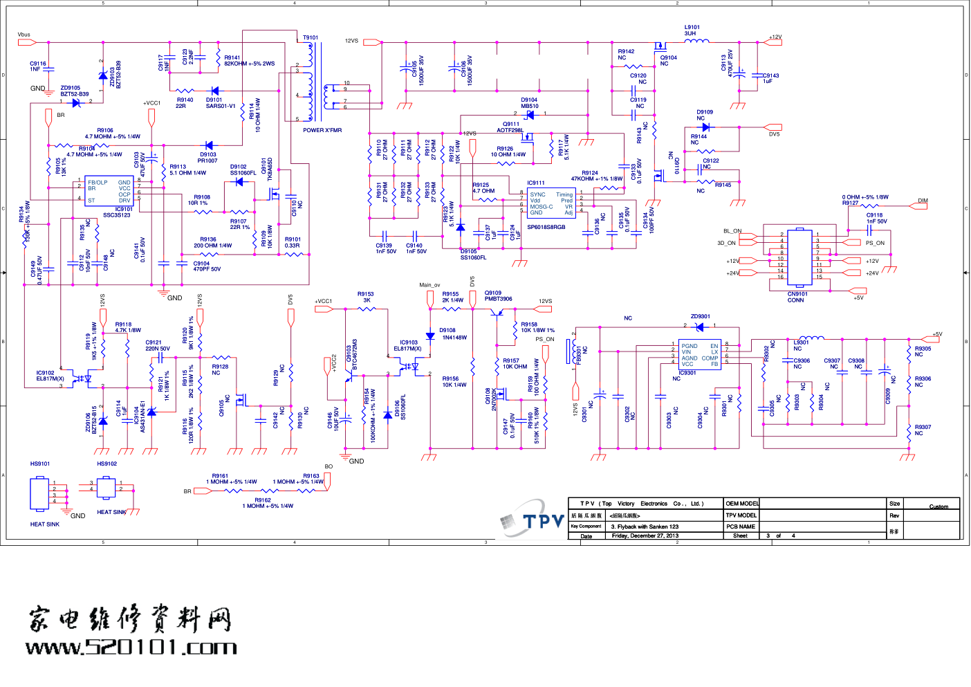Click the Vbus input port flag
The image size is (971, 687).
coord(27,42)
